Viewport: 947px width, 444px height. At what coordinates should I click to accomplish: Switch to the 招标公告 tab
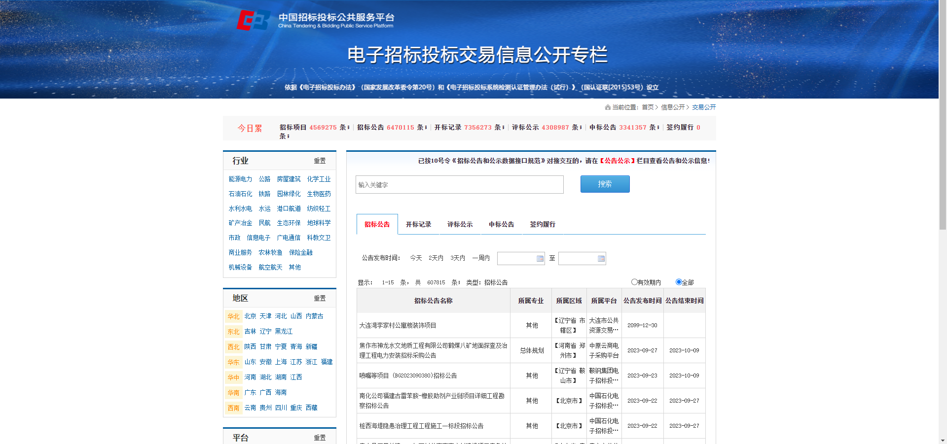click(x=377, y=224)
